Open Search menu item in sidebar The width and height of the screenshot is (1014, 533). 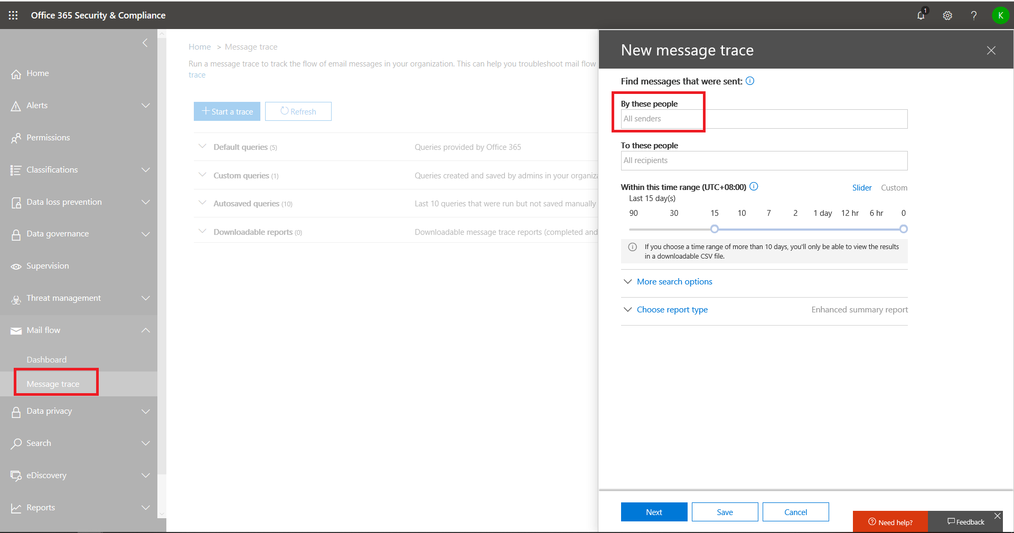point(39,443)
